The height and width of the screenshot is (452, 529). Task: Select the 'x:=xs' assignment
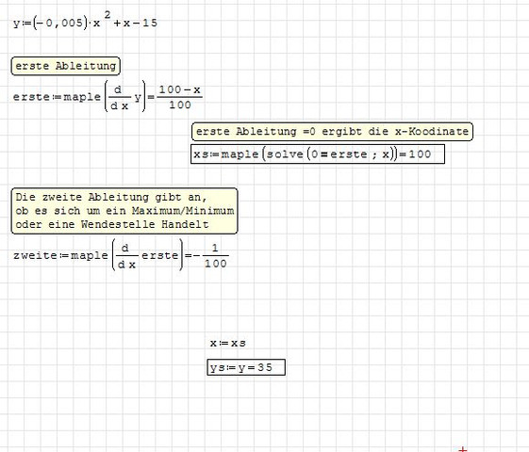coord(228,343)
